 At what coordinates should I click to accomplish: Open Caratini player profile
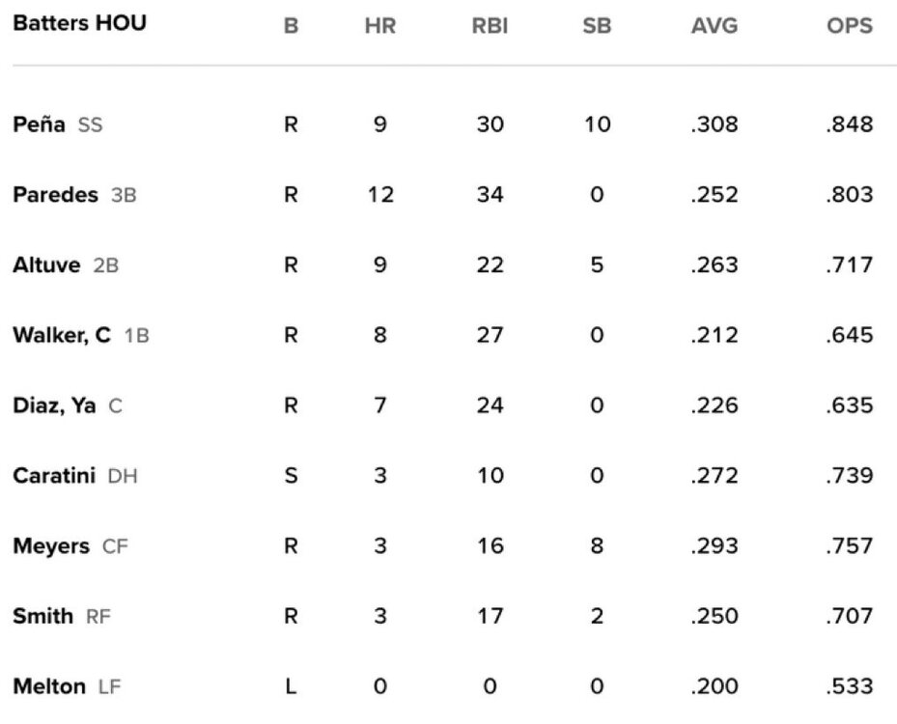[x=53, y=476]
